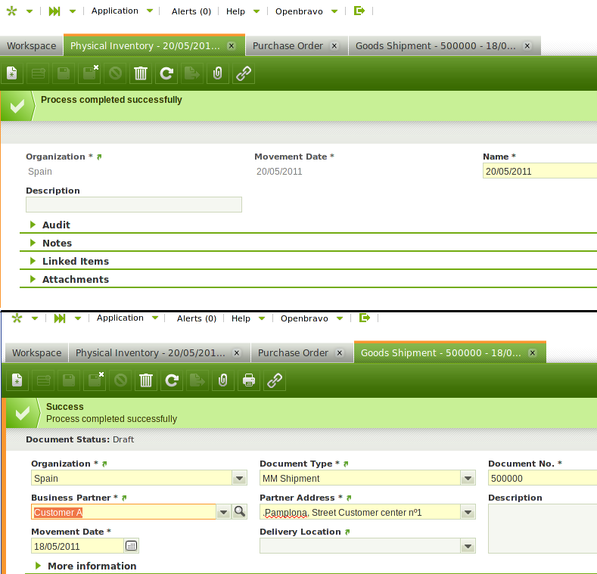
Task: Expand the Audit section
Action: click(x=56, y=225)
